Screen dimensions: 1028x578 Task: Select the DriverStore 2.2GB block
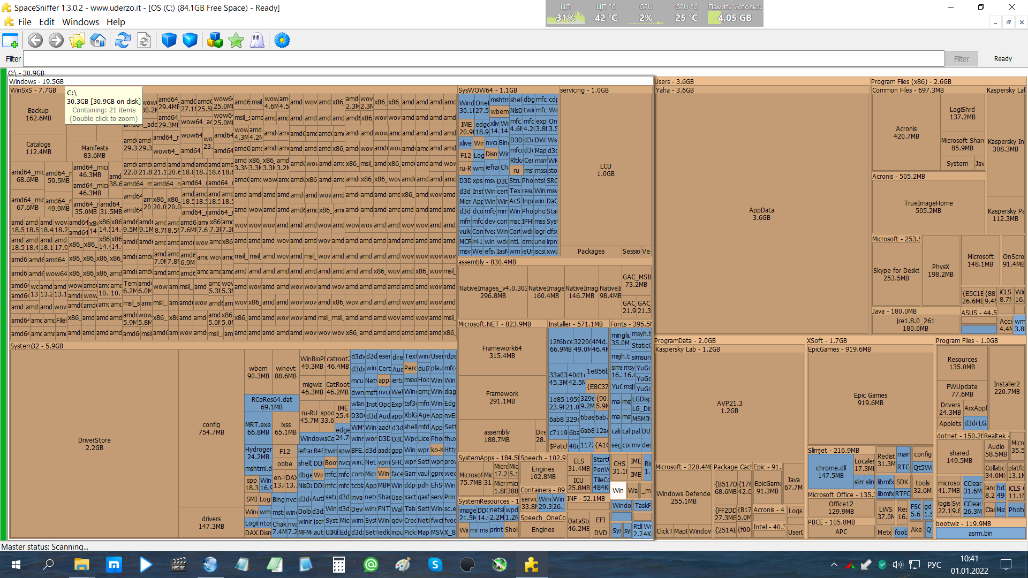(94, 444)
